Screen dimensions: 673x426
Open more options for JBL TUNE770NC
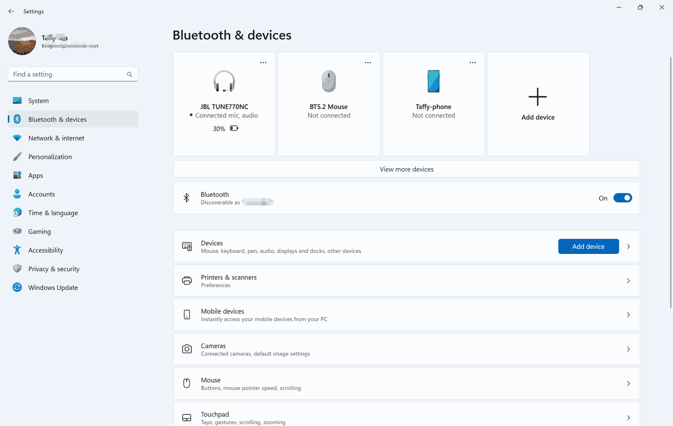(x=263, y=63)
